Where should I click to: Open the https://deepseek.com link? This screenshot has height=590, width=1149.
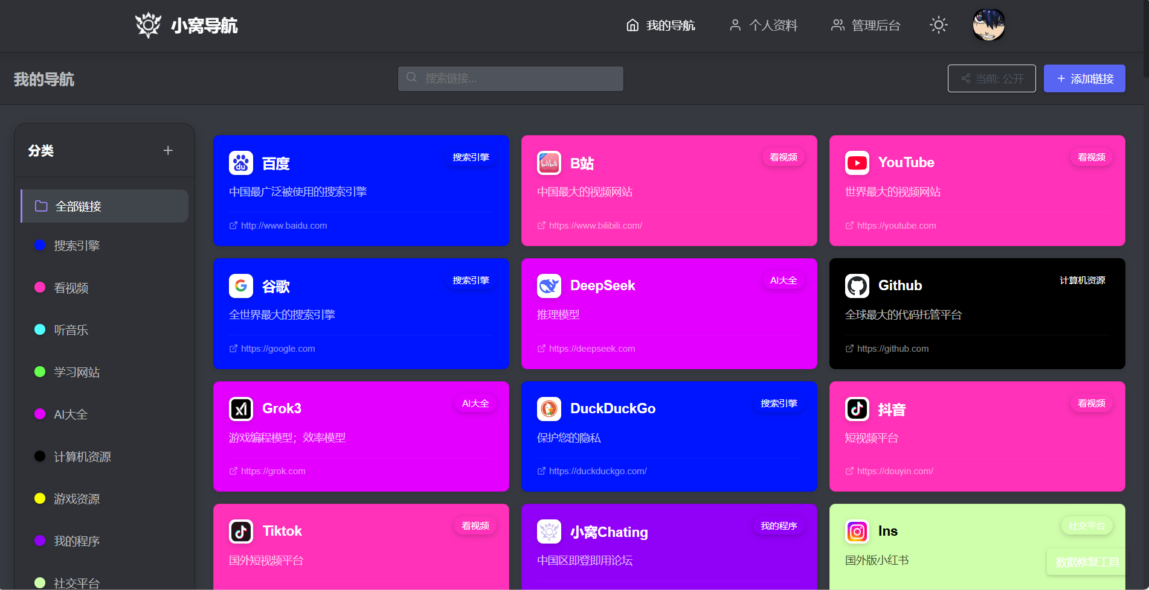[x=587, y=349]
